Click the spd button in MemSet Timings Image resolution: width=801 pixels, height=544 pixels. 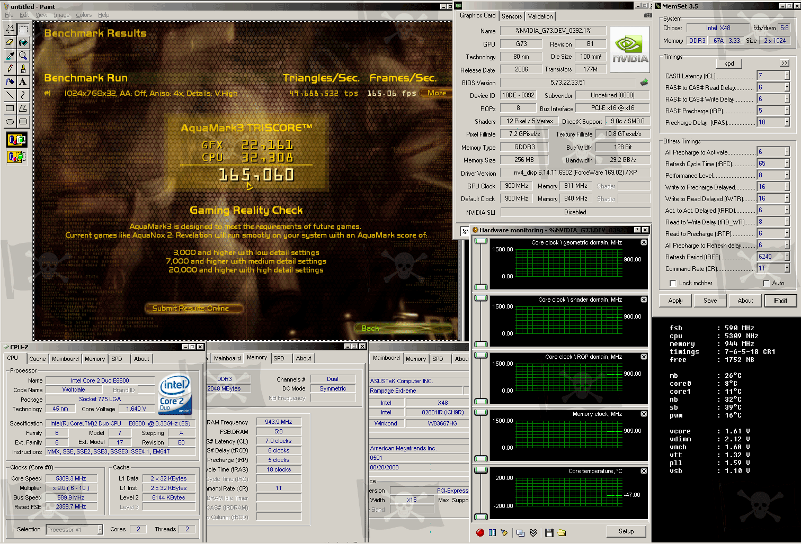pyautogui.click(x=729, y=64)
